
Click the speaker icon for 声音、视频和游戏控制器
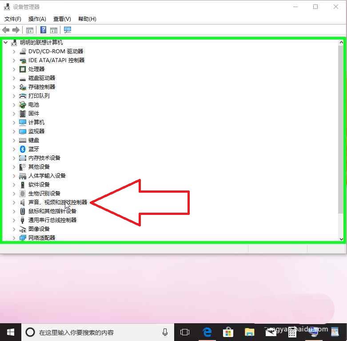22,202
